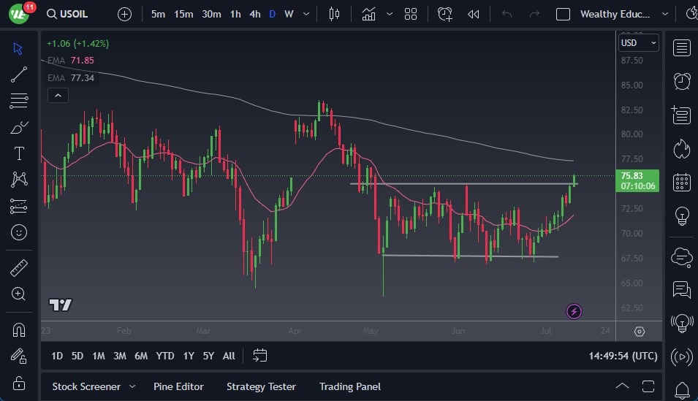Switch to the Strategy Tester tab
The height and width of the screenshot is (401, 698).
[261, 386]
